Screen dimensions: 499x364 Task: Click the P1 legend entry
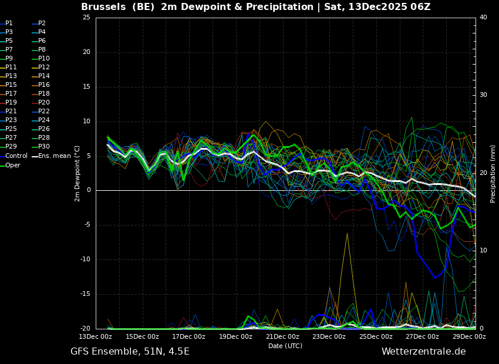coord(9,23)
